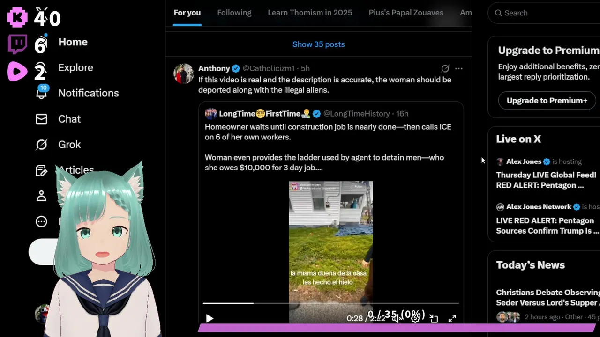Switch to the Following tab
Image resolution: width=600 pixels, height=337 pixels.
234,13
